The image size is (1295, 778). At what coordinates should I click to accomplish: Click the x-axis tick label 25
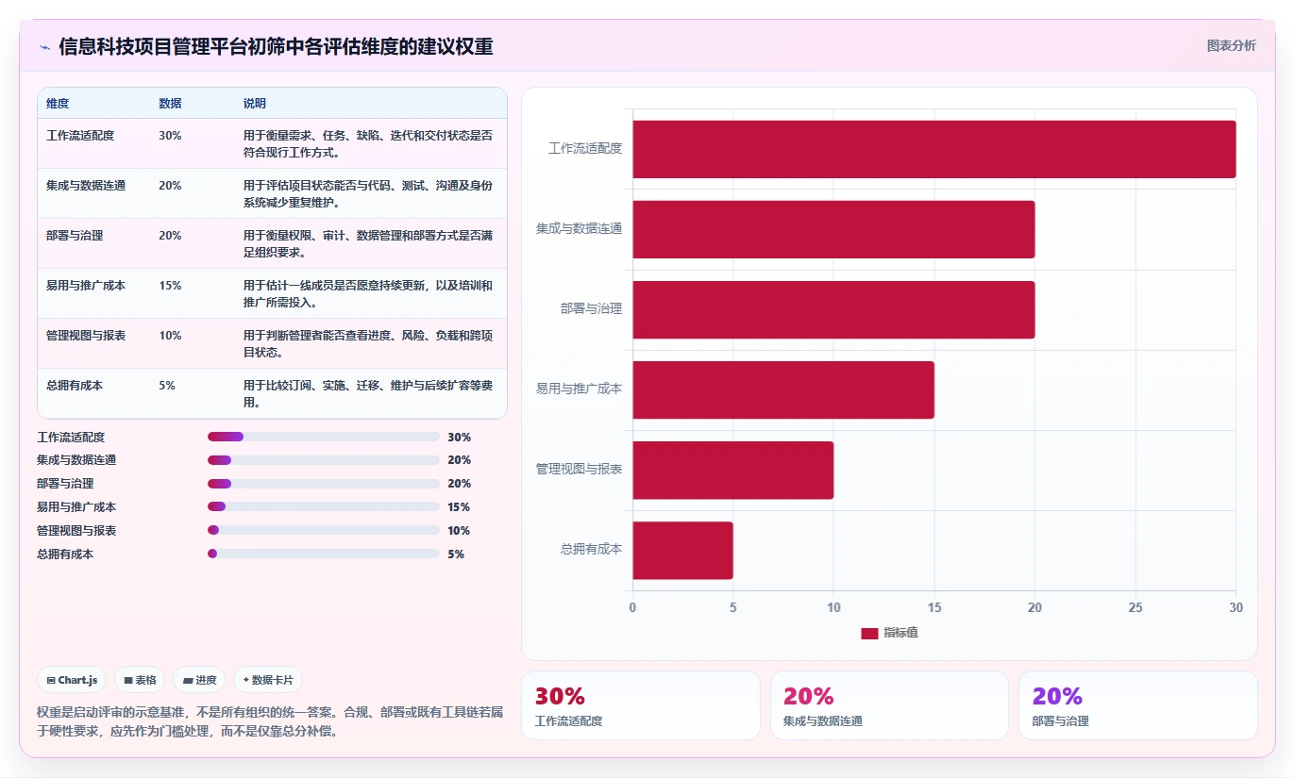(x=1135, y=608)
